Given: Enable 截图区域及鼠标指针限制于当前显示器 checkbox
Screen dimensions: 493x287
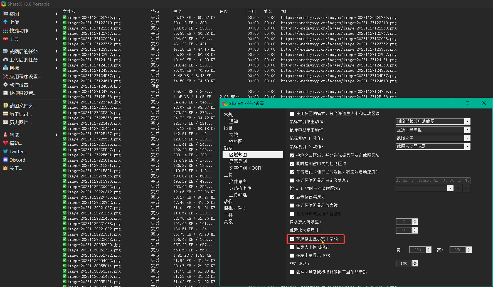Looking at the screenshot, I should (292, 272).
